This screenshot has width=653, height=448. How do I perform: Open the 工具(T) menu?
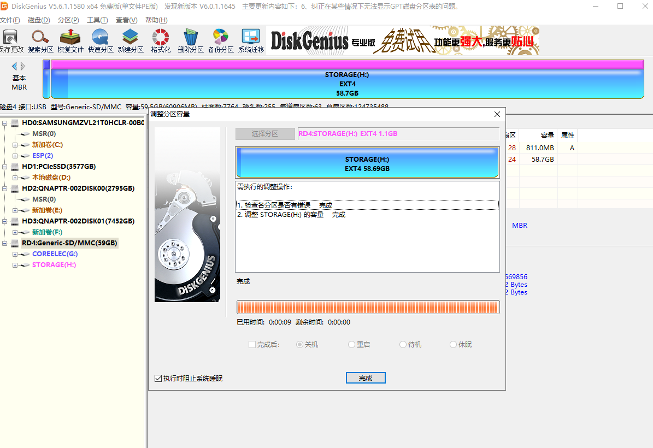click(x=97, y=20)
